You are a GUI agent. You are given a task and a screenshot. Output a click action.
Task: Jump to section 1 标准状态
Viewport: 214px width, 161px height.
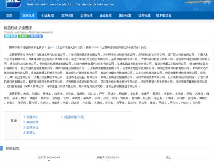(x=31, y=117)
